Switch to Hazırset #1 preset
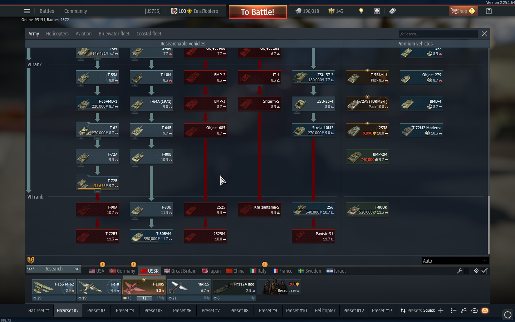The image size is (515, 322). 39,311
